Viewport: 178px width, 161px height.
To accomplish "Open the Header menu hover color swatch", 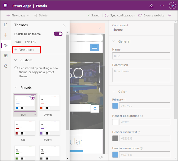I will 115,154.
